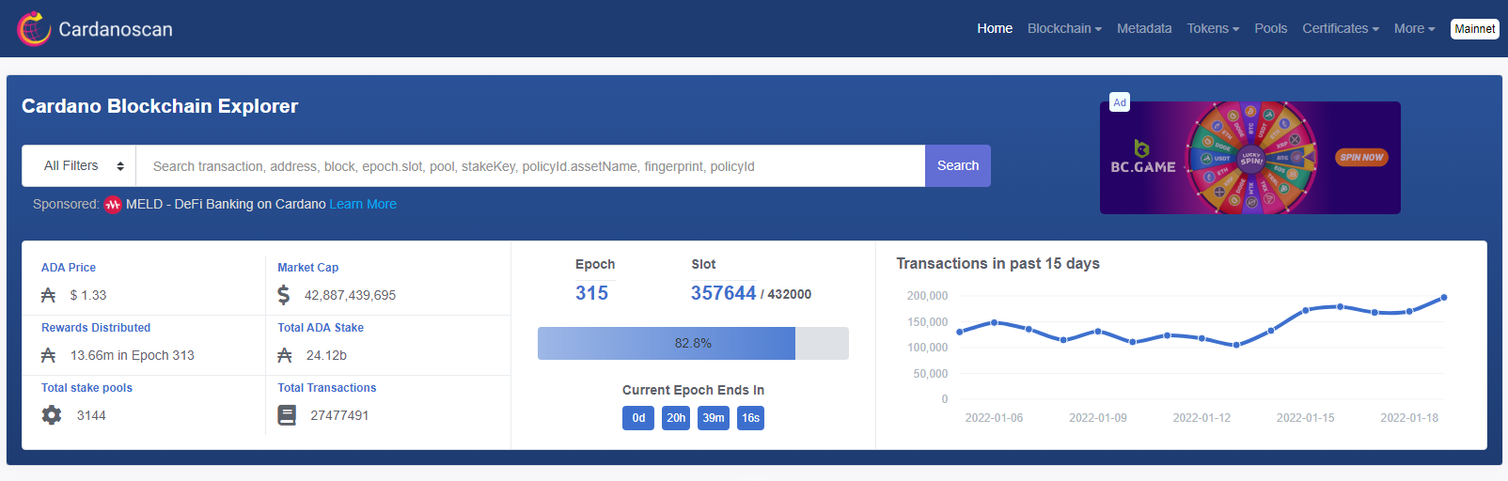Click the Transactions in past 15 days heading
Image resolution: width=1508 pixels, height=481 pixels.
click(997, 264)
